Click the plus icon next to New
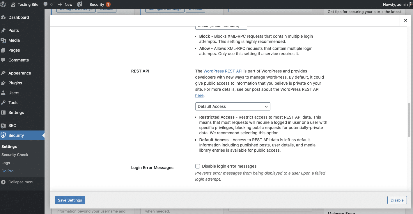413x214 pixels. coord(60,5)
